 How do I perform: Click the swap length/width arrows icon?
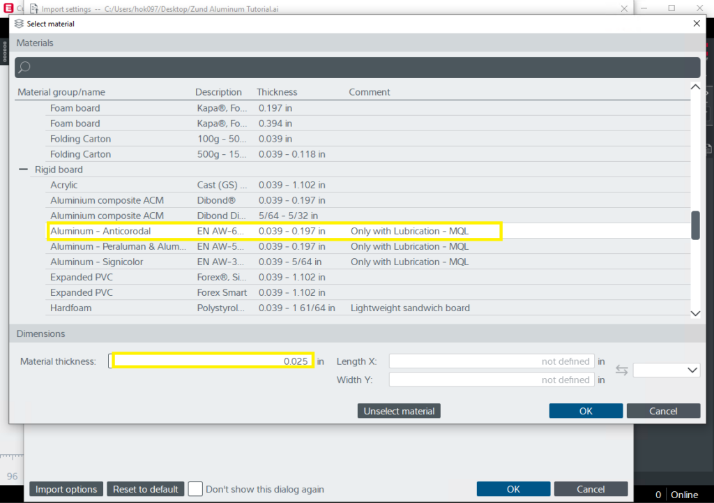[x=621, y=370]
